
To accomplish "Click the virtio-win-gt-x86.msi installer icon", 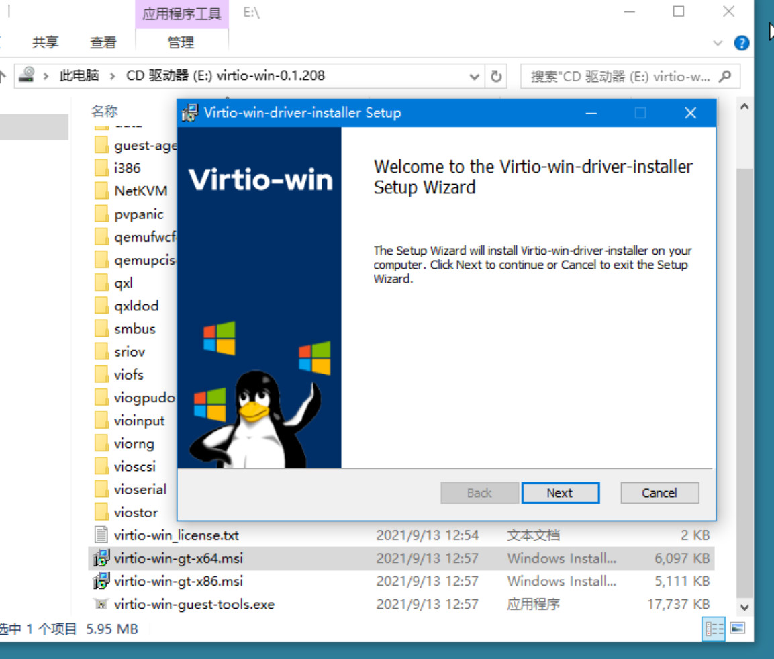I will [x=101, y=581].
